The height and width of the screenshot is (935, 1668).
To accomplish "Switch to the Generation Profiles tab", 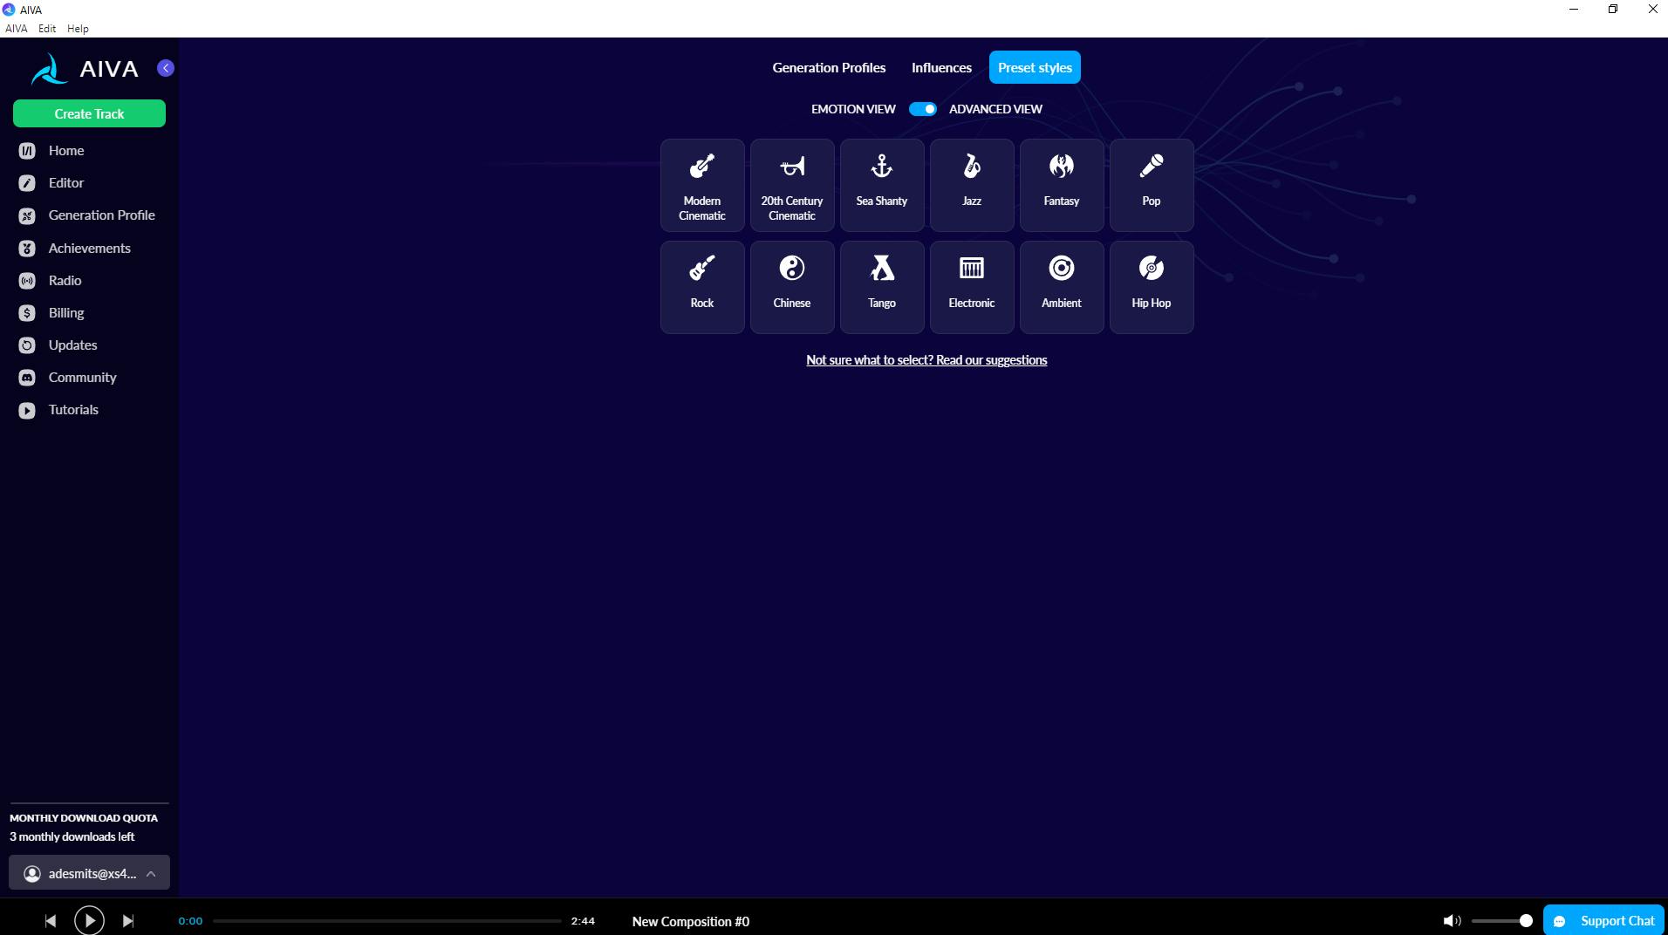I will pos(829,68).
